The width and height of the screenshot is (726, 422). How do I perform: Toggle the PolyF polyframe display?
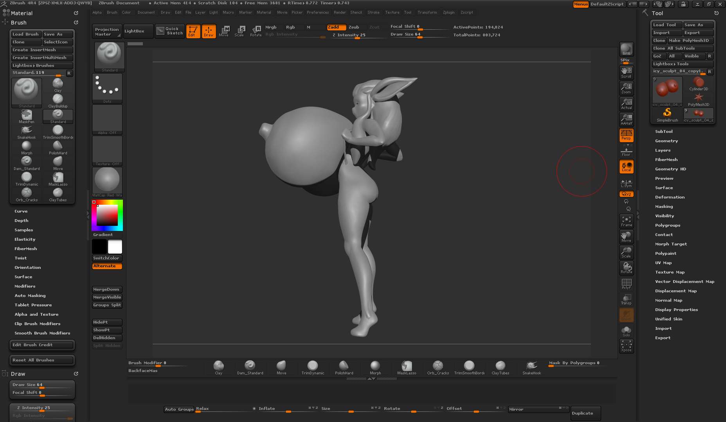626,284
